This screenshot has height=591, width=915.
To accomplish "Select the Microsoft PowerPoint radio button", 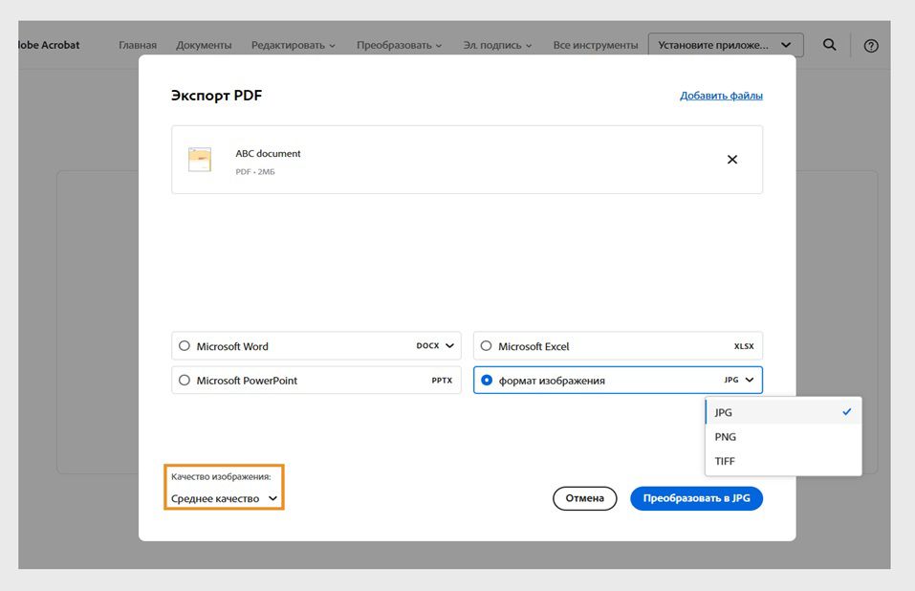I will coord(183,380).
